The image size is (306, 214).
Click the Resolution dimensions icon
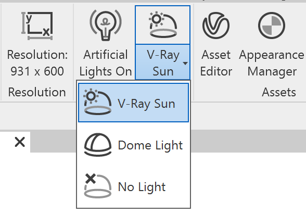pyautogui.click(x=37, y=26)
